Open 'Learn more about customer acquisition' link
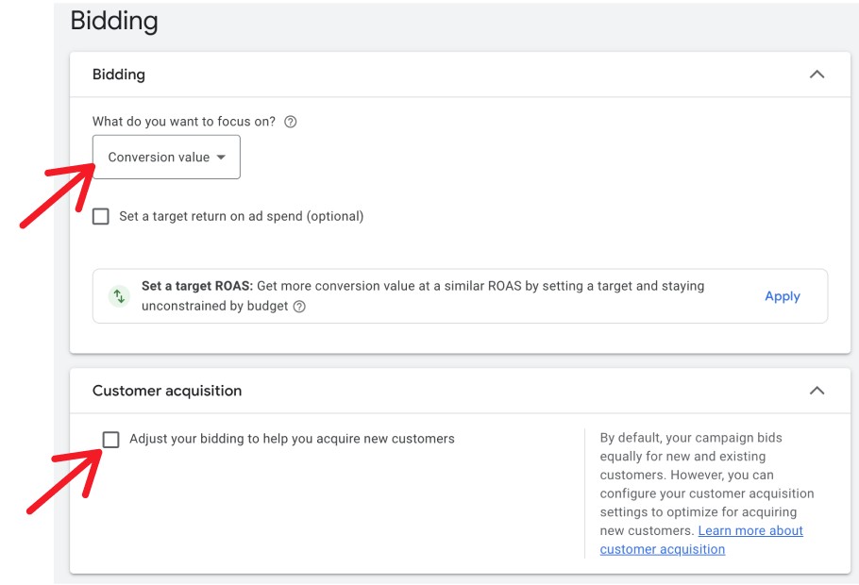 750,531
